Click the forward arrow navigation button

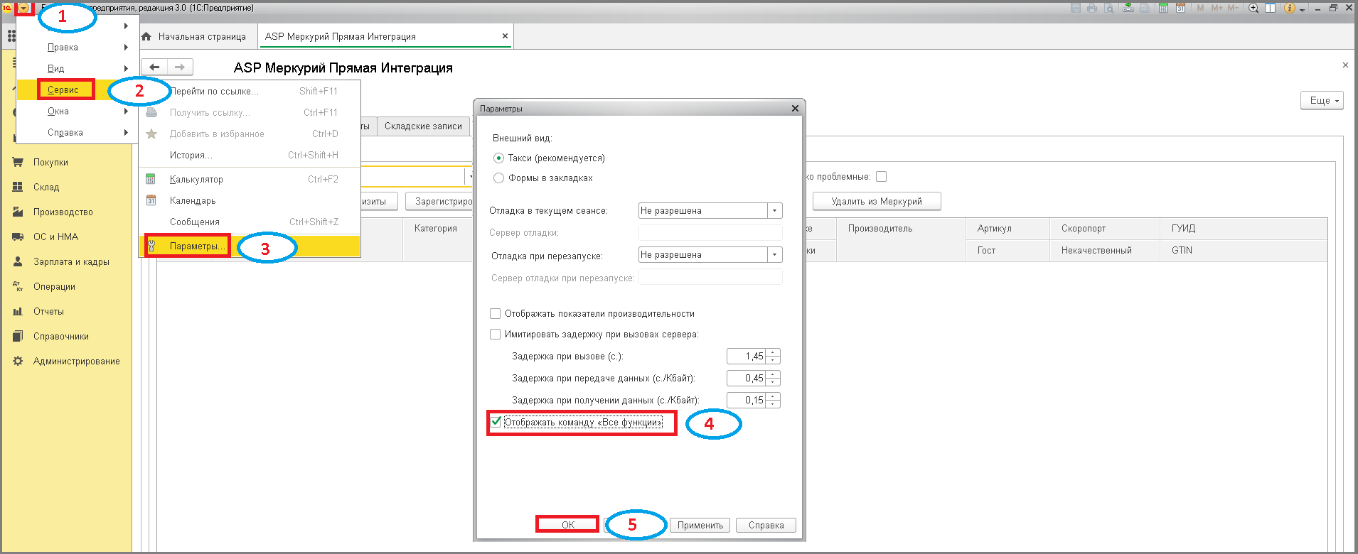[180, 67]
